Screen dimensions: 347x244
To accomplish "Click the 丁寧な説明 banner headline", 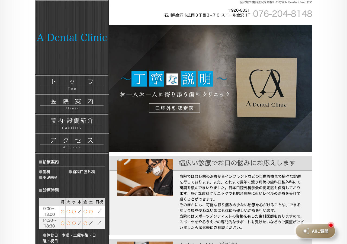I will pos(173,79).
